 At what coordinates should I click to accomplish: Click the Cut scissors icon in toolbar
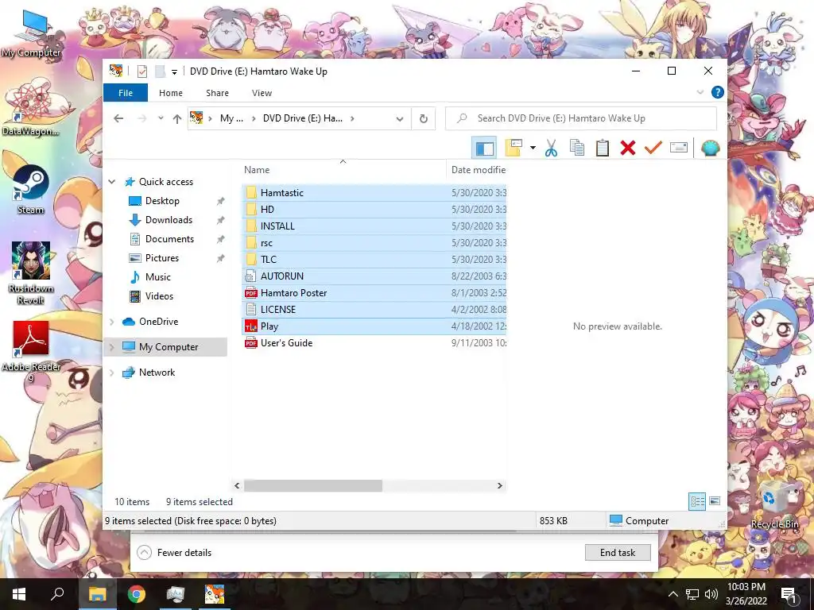coord(551,149)
